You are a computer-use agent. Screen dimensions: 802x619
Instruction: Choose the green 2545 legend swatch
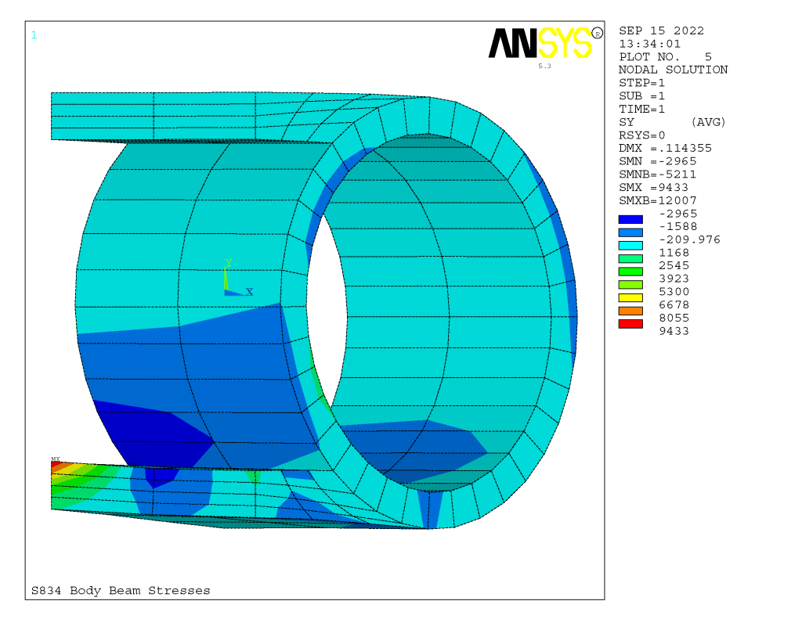[x=630, y=272]
